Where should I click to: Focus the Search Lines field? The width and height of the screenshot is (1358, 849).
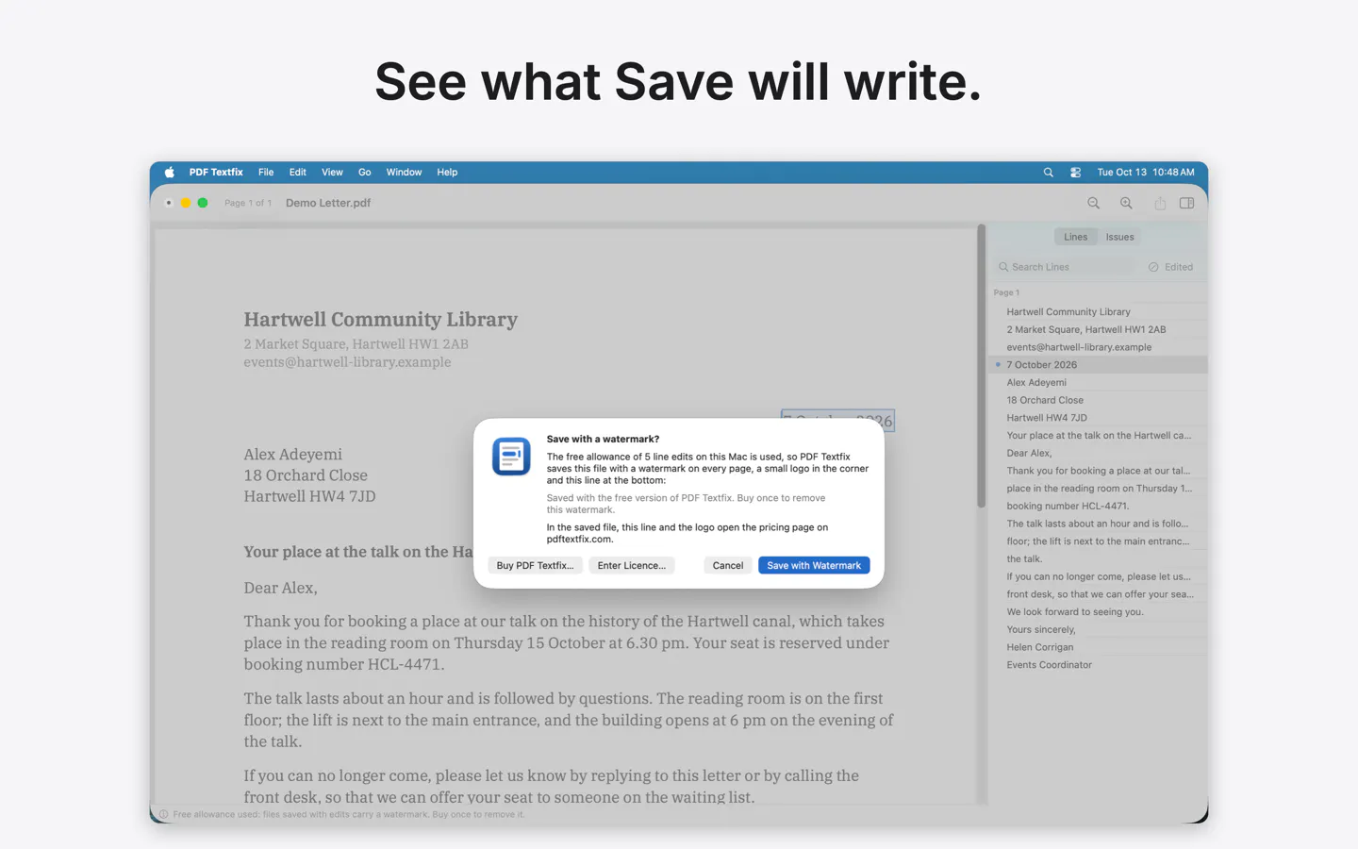pyautogui.click(x=1067, y=267)
